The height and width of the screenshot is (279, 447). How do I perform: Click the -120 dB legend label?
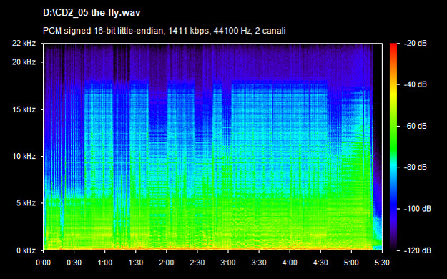click(x=418, y=250)
